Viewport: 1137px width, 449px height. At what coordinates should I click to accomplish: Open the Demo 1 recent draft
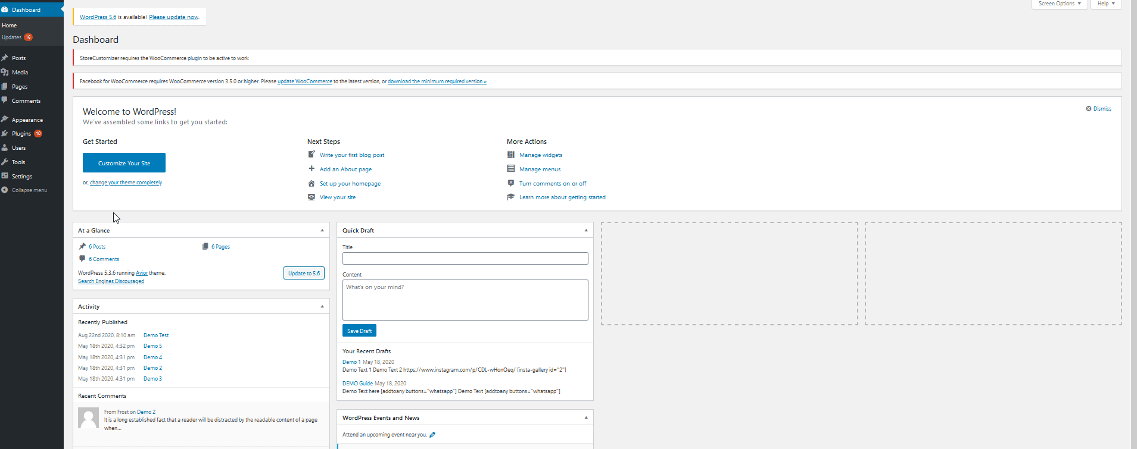[351, 362]
